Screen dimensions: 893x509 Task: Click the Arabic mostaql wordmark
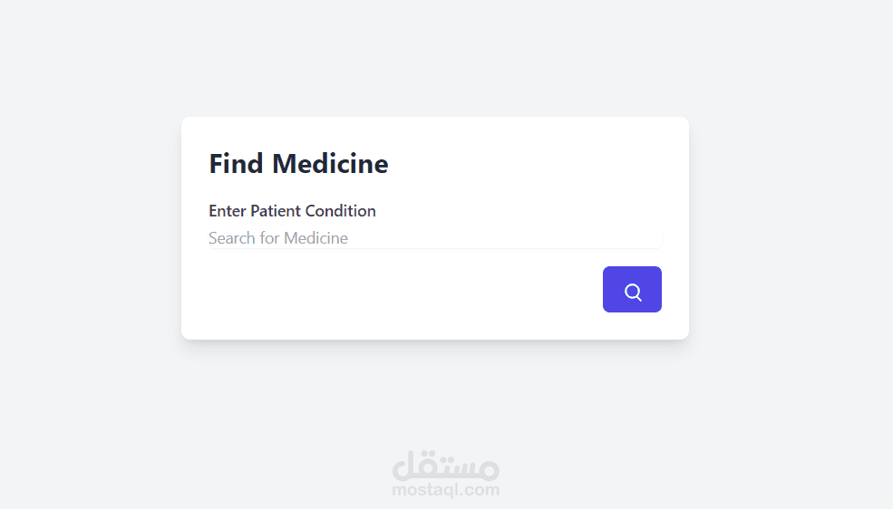445,466
